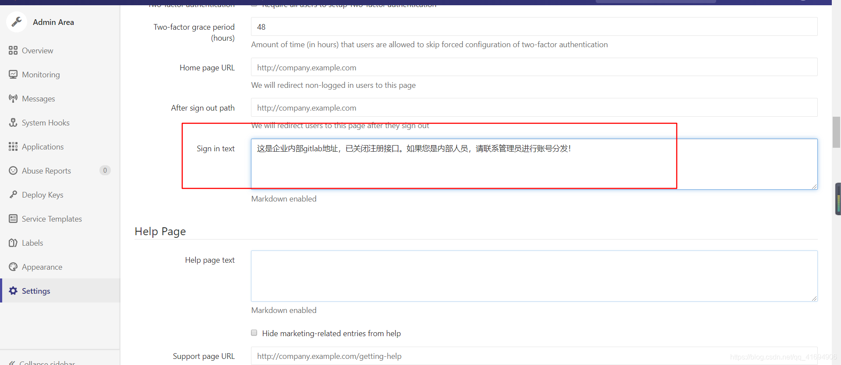
Task: Click into the Home page URL field
Action: pos(534,67)
